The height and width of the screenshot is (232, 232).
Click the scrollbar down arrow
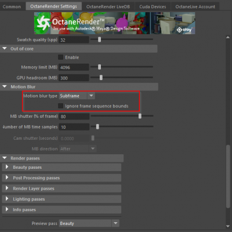click(x=228, y=226)
